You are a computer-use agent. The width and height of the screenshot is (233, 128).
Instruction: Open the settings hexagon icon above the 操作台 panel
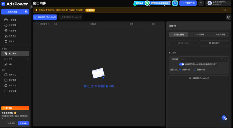tap(228, 17)
